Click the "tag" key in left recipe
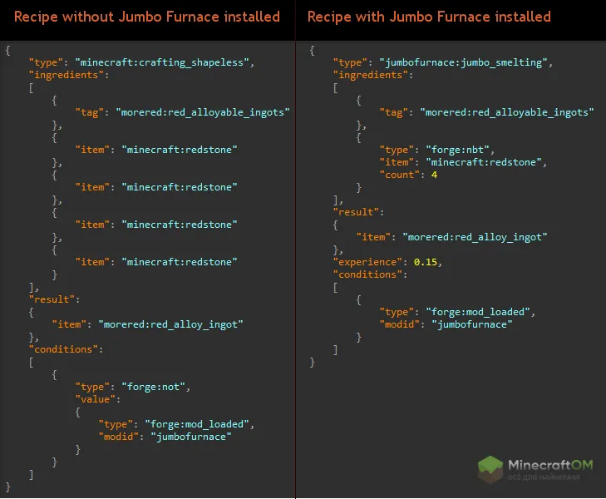This screenshot has height=499, width=606. 90,112
